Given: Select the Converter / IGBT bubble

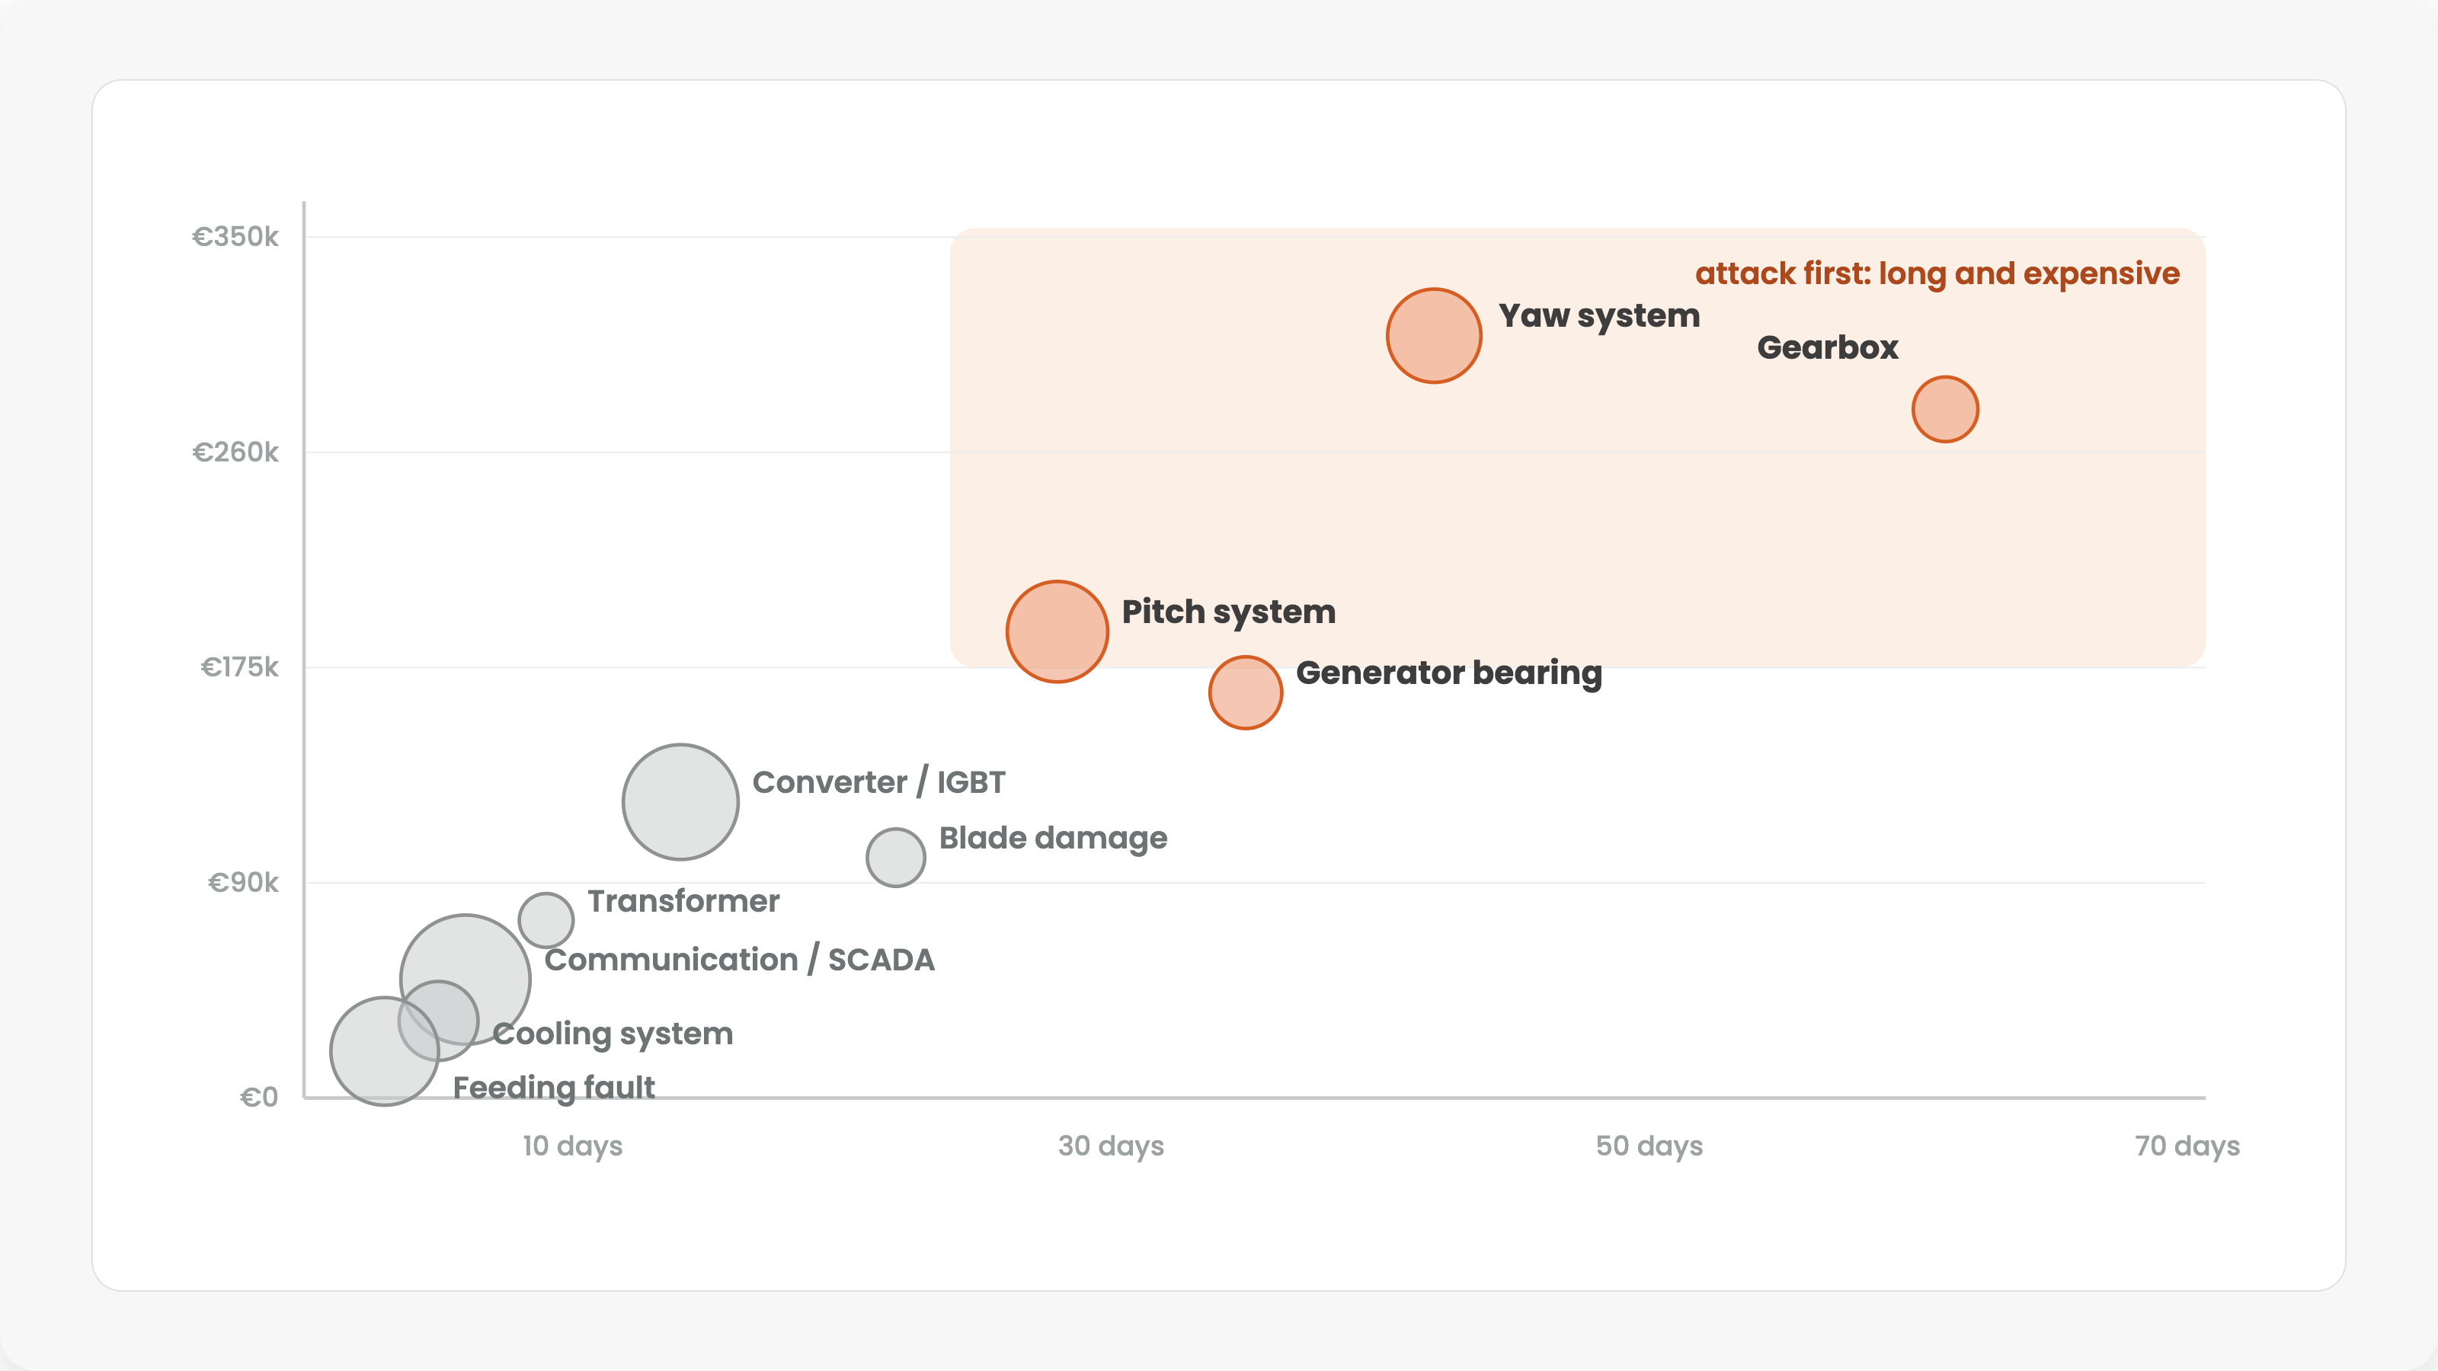Looking at the screenshot, I should tap(680, 801).
